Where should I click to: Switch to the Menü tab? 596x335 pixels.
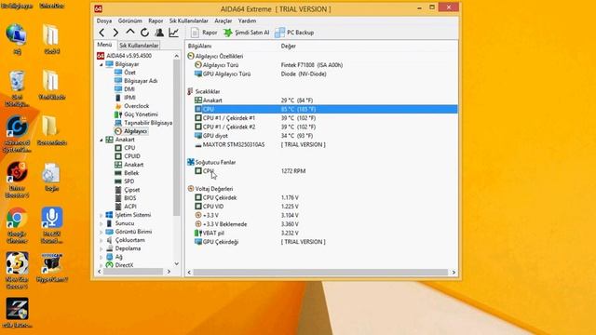click(104, 45)
